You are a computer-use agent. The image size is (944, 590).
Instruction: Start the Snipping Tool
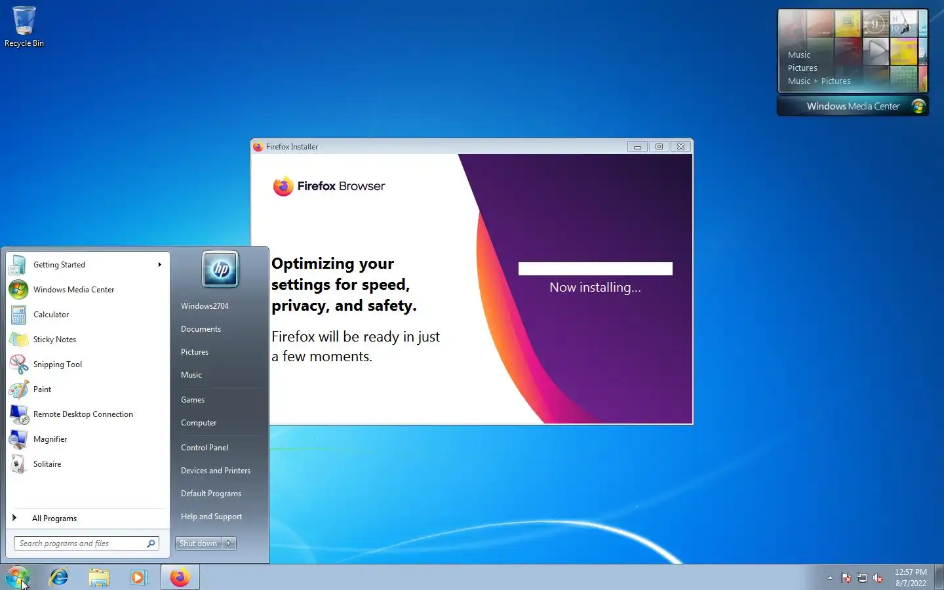[x=88, y=364]
